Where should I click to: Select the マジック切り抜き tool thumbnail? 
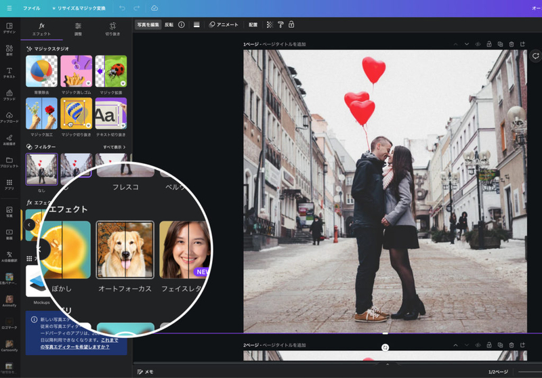(76, 113)
